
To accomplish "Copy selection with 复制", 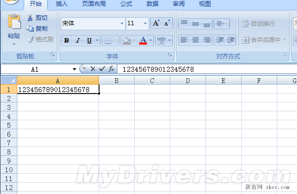I will (x=37, y=29).
